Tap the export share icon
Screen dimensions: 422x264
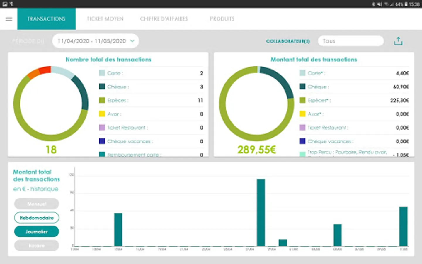pos(398,41)
